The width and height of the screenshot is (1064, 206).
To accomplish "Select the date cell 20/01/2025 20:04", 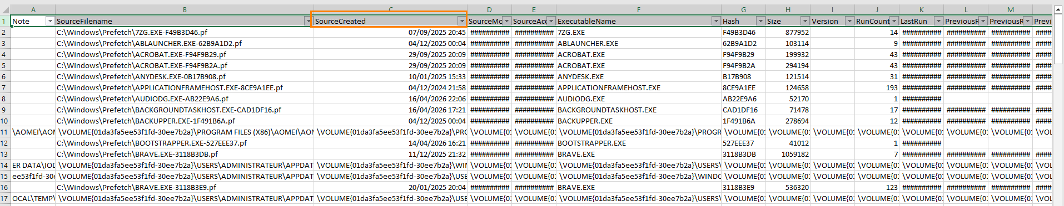I will coord(391,187).
